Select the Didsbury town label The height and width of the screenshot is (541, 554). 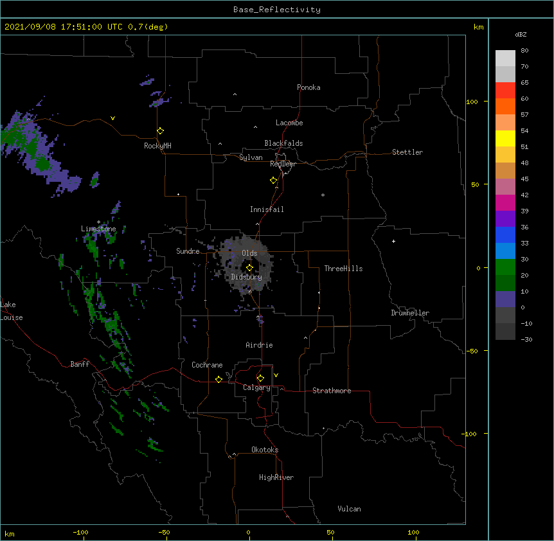(x=246, y=277)
